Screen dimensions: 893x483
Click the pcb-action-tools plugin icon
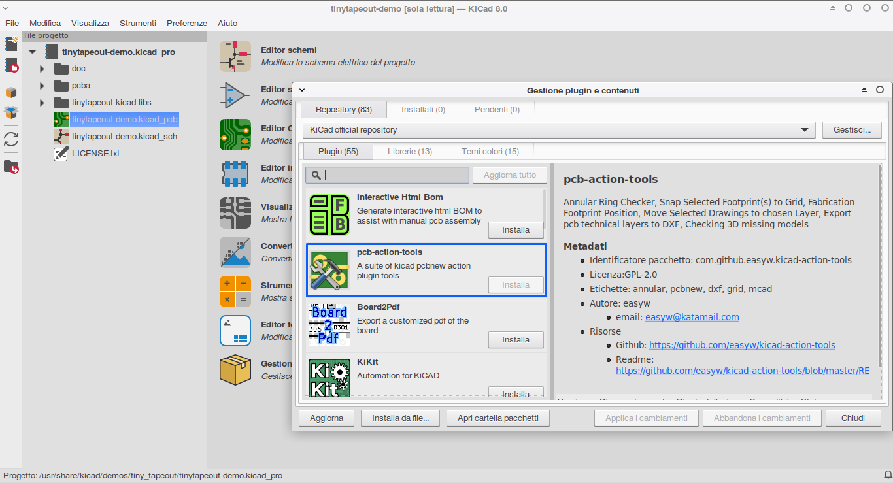click(329, 270)
